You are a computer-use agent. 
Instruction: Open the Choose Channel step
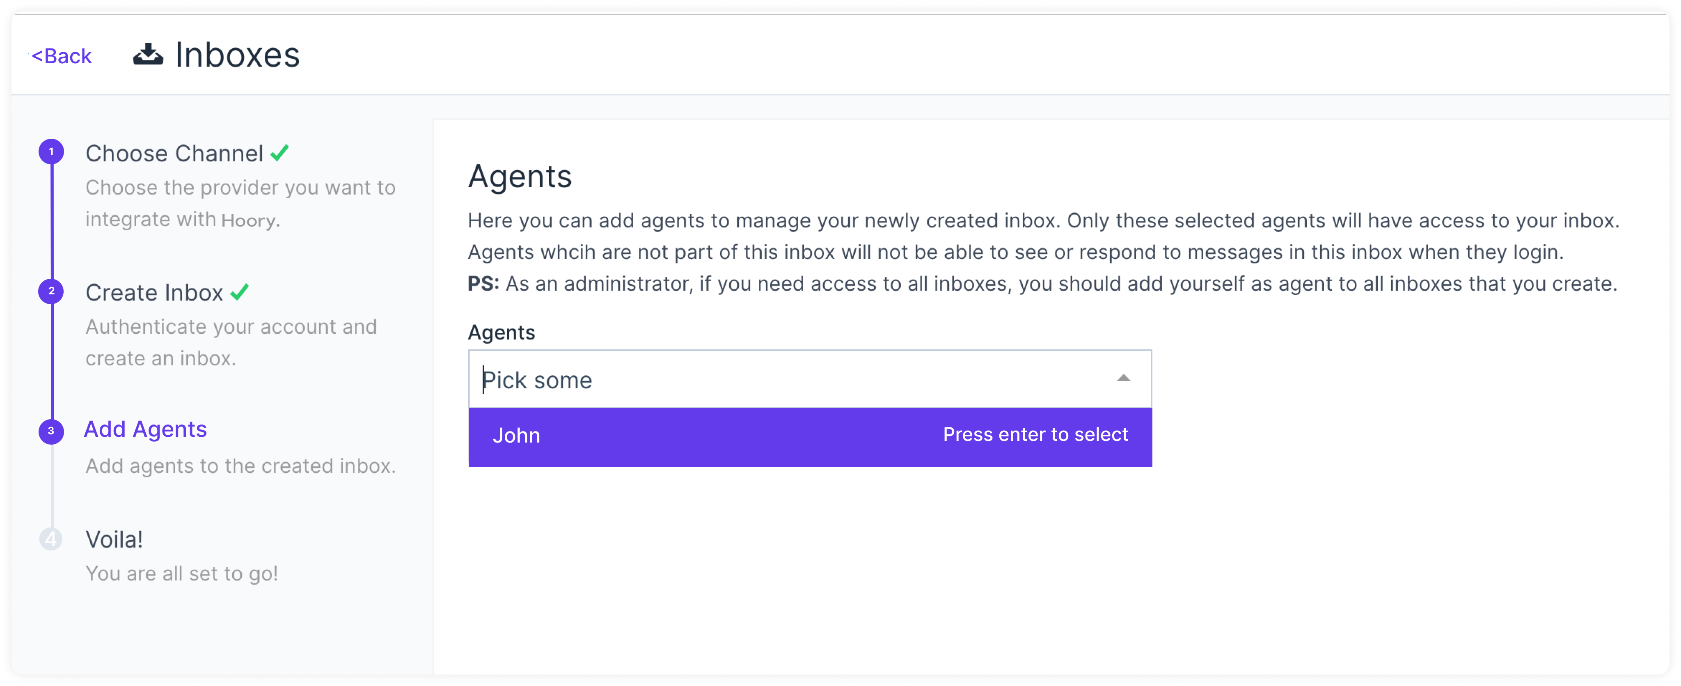pos(174,154)
